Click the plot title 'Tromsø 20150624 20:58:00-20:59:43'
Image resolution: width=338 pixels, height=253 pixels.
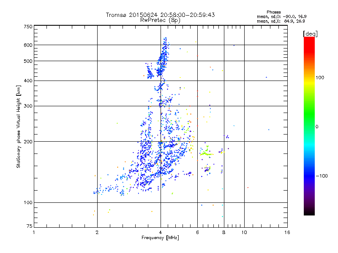point(160,15)
